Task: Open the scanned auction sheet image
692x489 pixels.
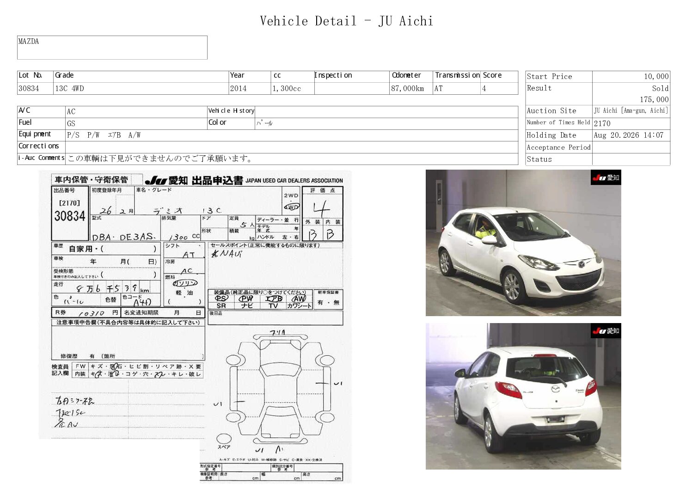Action: coord(195,327)
